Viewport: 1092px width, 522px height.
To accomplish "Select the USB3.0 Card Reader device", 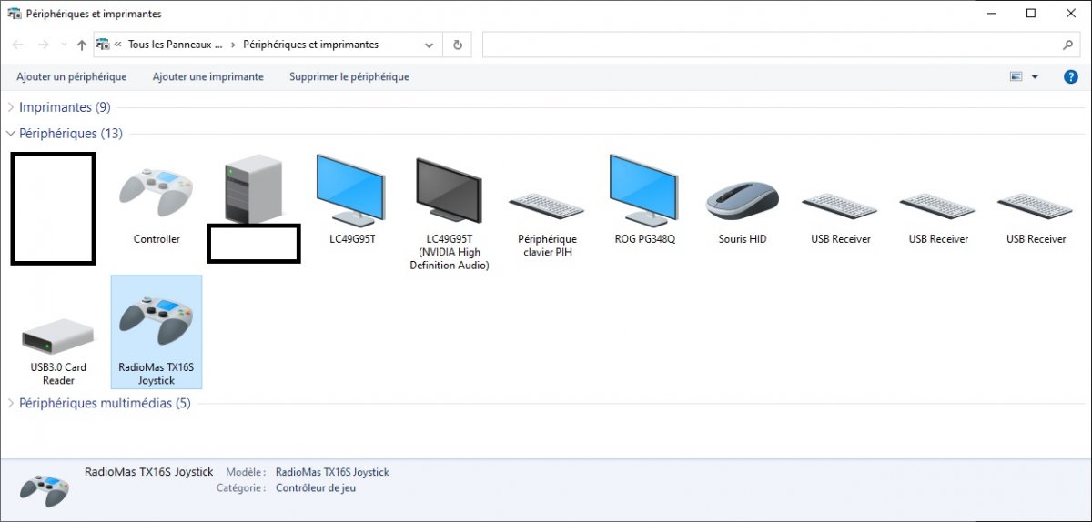I will (58, 337).
